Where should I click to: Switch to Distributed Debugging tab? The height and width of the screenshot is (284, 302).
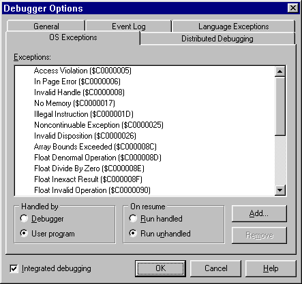coord(217,39)
